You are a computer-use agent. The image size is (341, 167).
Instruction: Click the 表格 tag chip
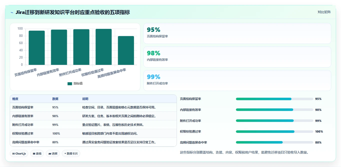point(37,154)
